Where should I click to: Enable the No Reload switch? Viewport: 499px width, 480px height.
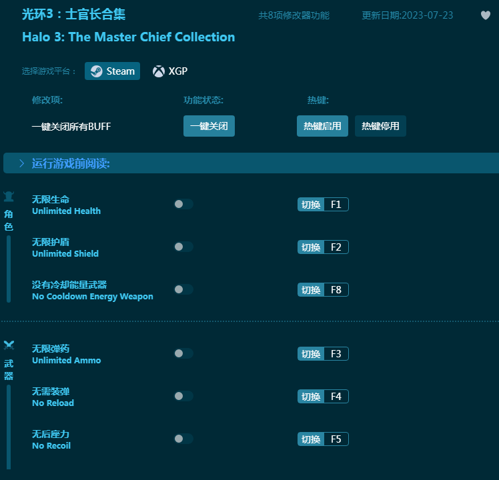[x=183, y=396]
